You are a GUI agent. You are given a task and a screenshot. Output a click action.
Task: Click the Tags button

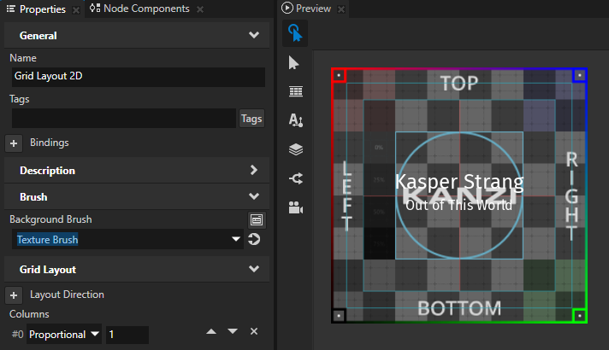(x=251, y=119)
